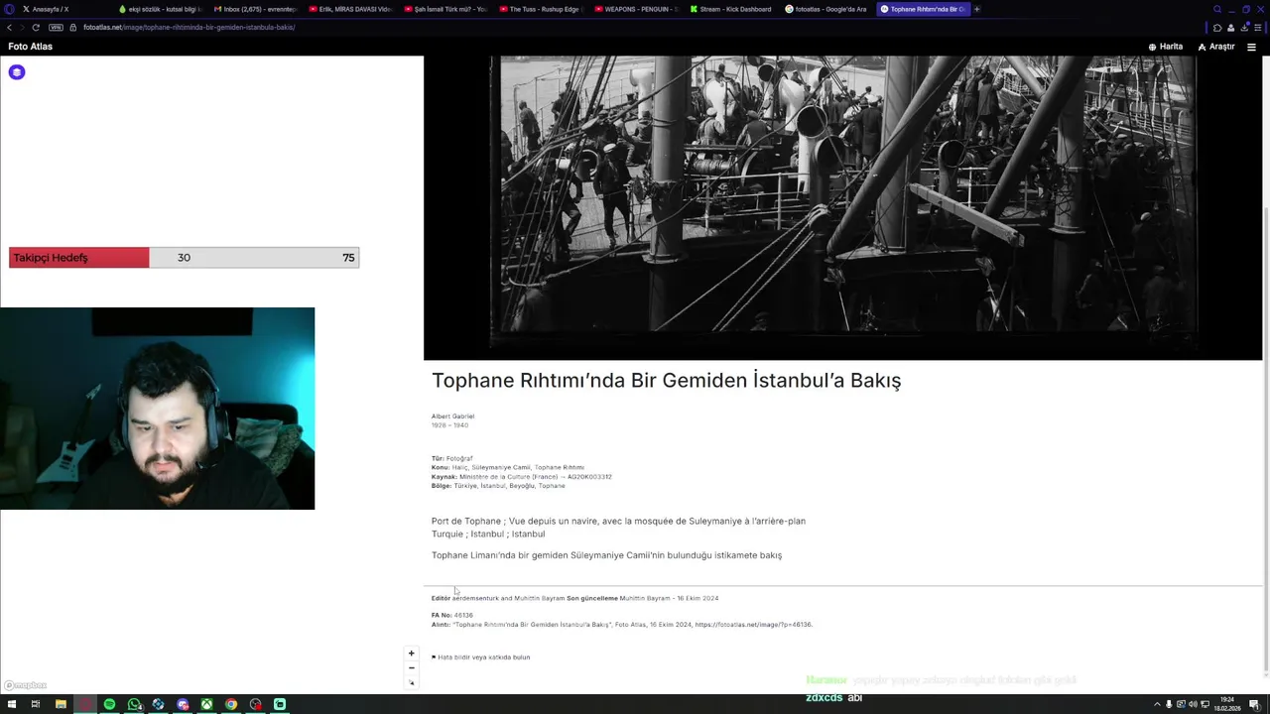The width and height of the screenshot is (1270, 714).
Task: Select the Türkiye region link
Action: click(465, 486)
